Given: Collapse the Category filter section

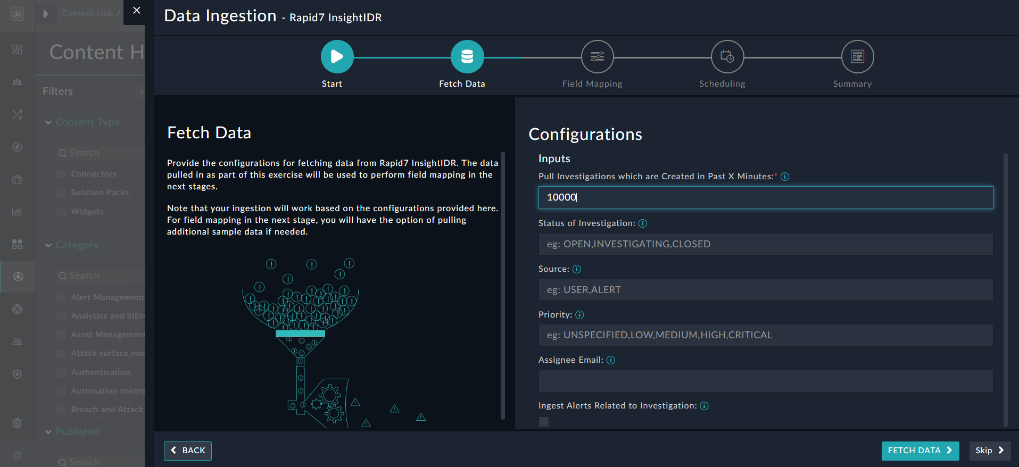Looking at the screenshot, I should coord(48,245).
